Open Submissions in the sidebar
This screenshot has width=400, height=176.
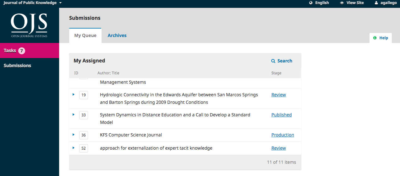(x=17, y=66)
